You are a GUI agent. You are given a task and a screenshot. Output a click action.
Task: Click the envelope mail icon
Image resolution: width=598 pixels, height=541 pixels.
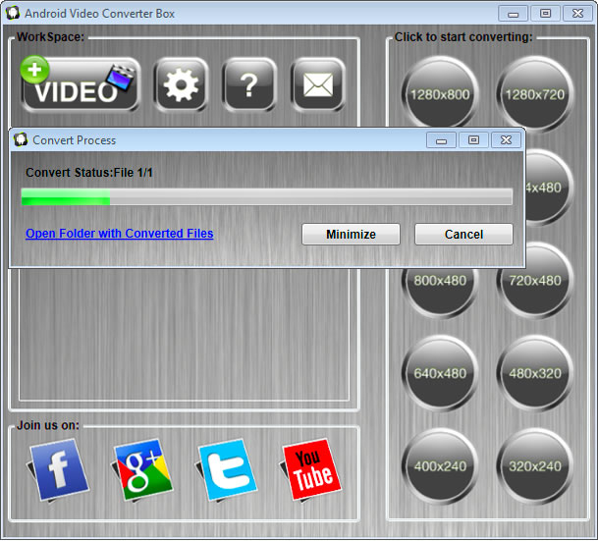pyautogui.click(x=318, y=84)
